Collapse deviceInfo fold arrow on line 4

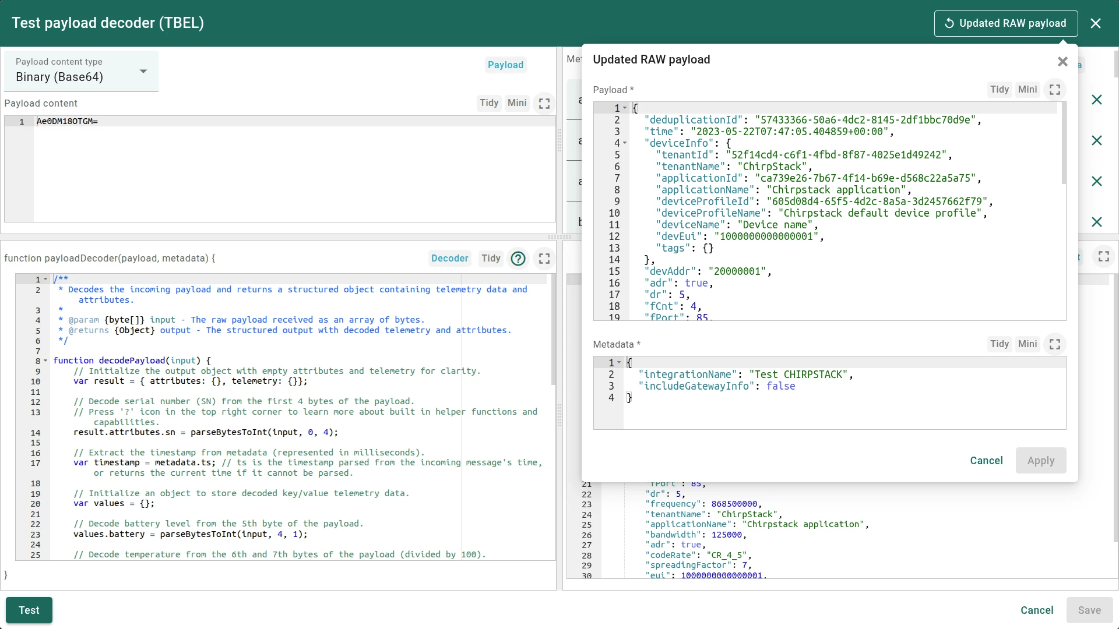point(625,143)
